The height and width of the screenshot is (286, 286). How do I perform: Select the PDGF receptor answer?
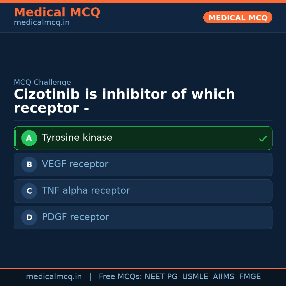pyautogui.click(x=75, y=217)
